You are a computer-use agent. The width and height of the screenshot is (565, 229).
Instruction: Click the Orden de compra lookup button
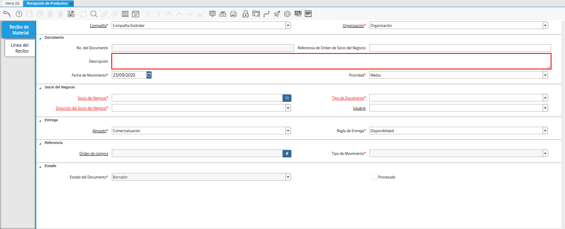287,154
